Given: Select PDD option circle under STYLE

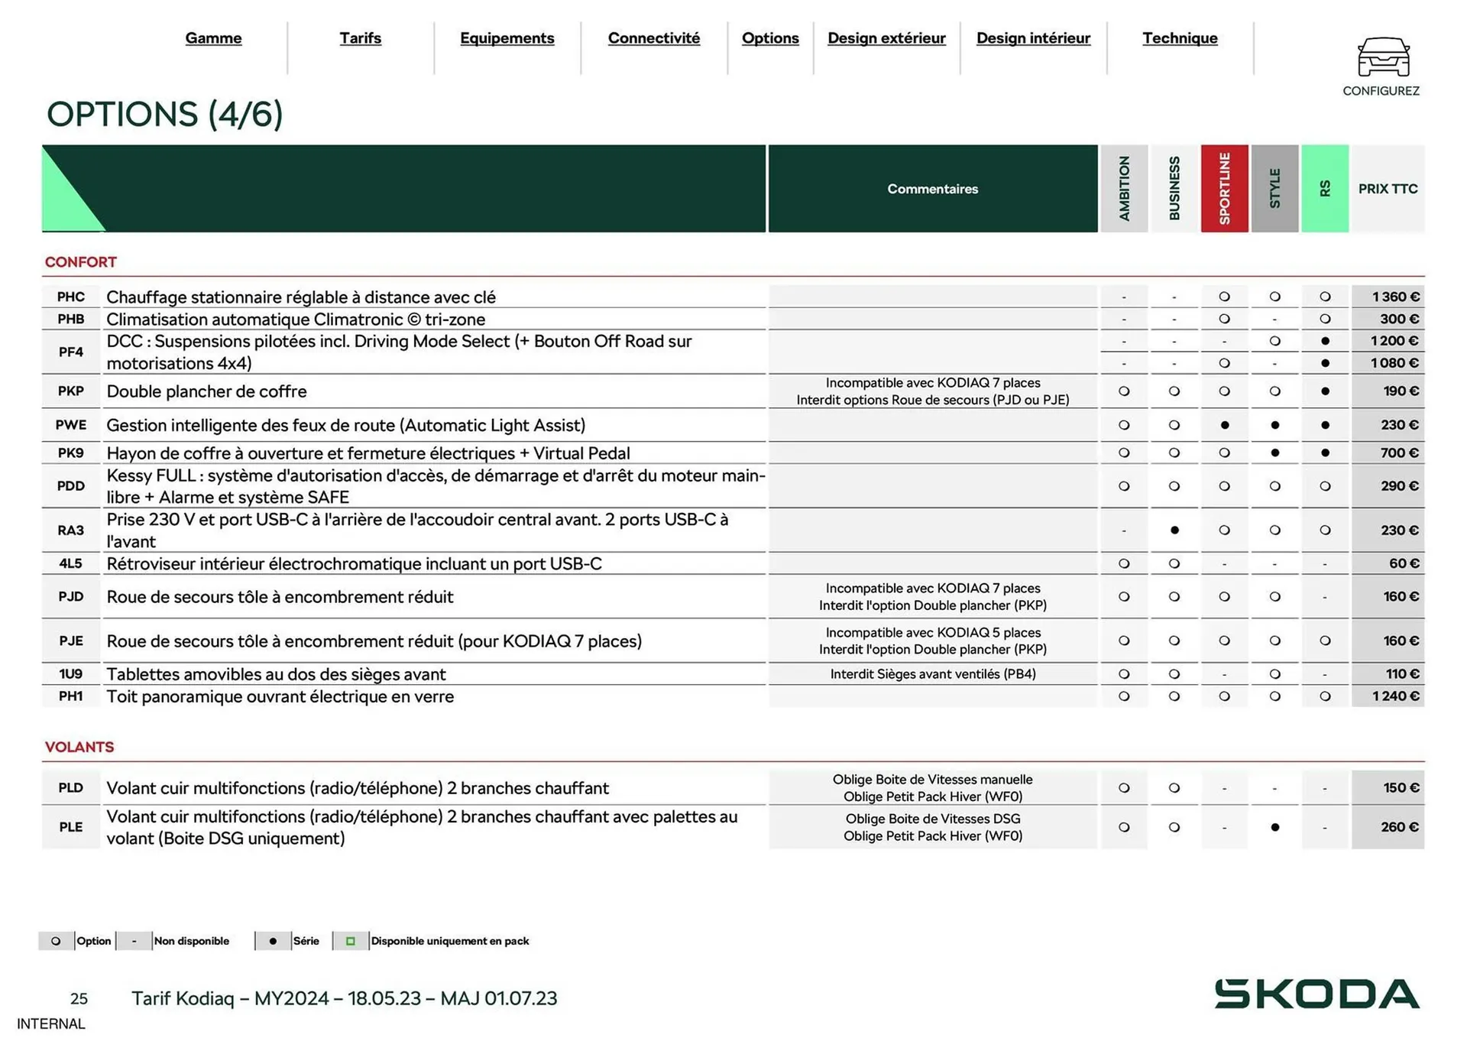Looking at the screenshot, I should pyautogui.click(x=1274, y=486).
